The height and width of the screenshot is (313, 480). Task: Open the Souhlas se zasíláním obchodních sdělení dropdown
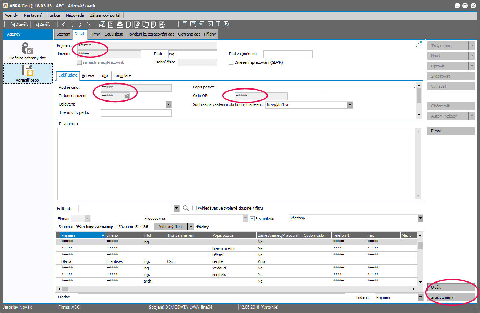350,105
